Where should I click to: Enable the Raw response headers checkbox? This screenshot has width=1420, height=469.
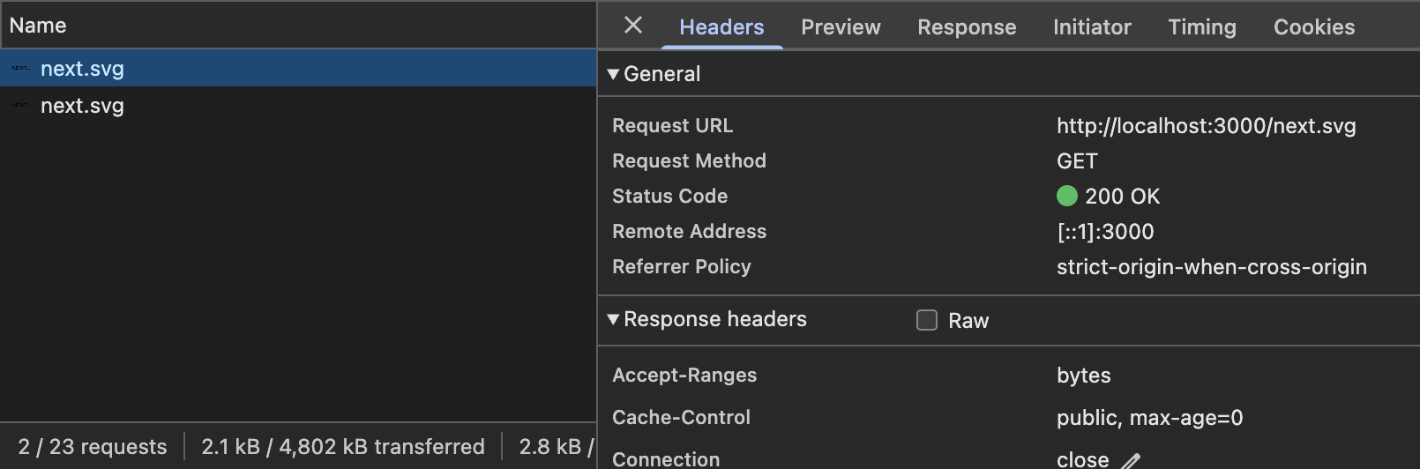(927, 320)
